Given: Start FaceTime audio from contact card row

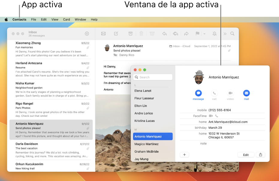Looking at the screenshot, I should 217,116.
